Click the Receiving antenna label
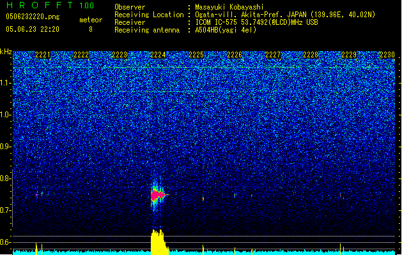This screenshot has height=255, width=402. coord(147,30)
